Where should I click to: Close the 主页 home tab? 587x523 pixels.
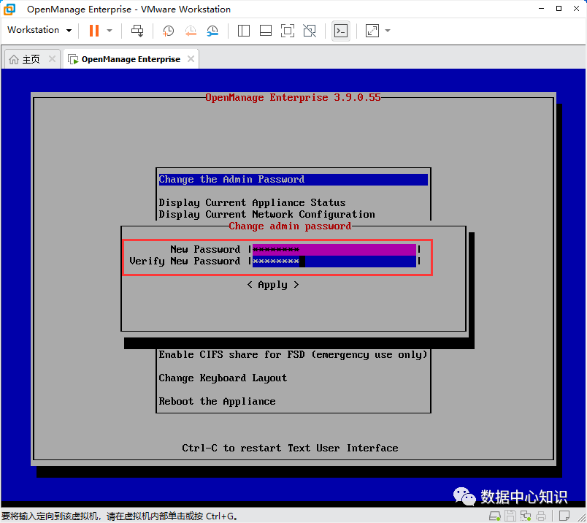click(52, 59)
